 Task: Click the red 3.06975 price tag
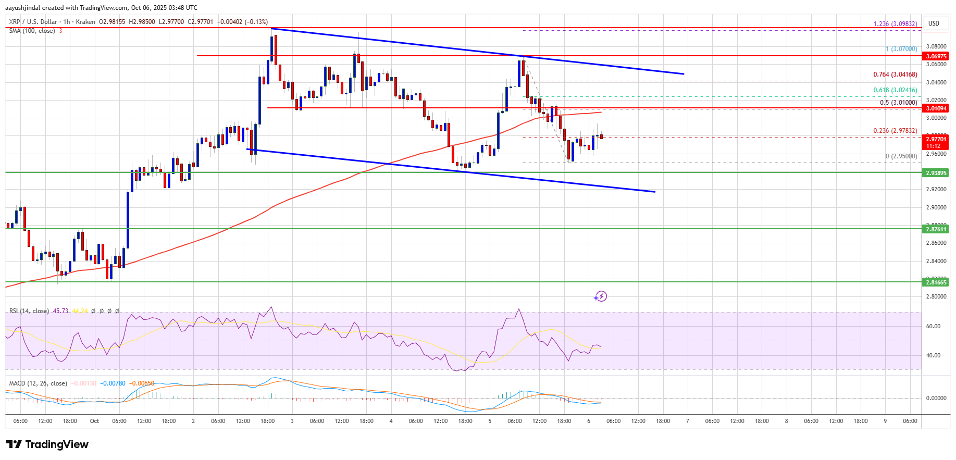[x=936, y=56]
